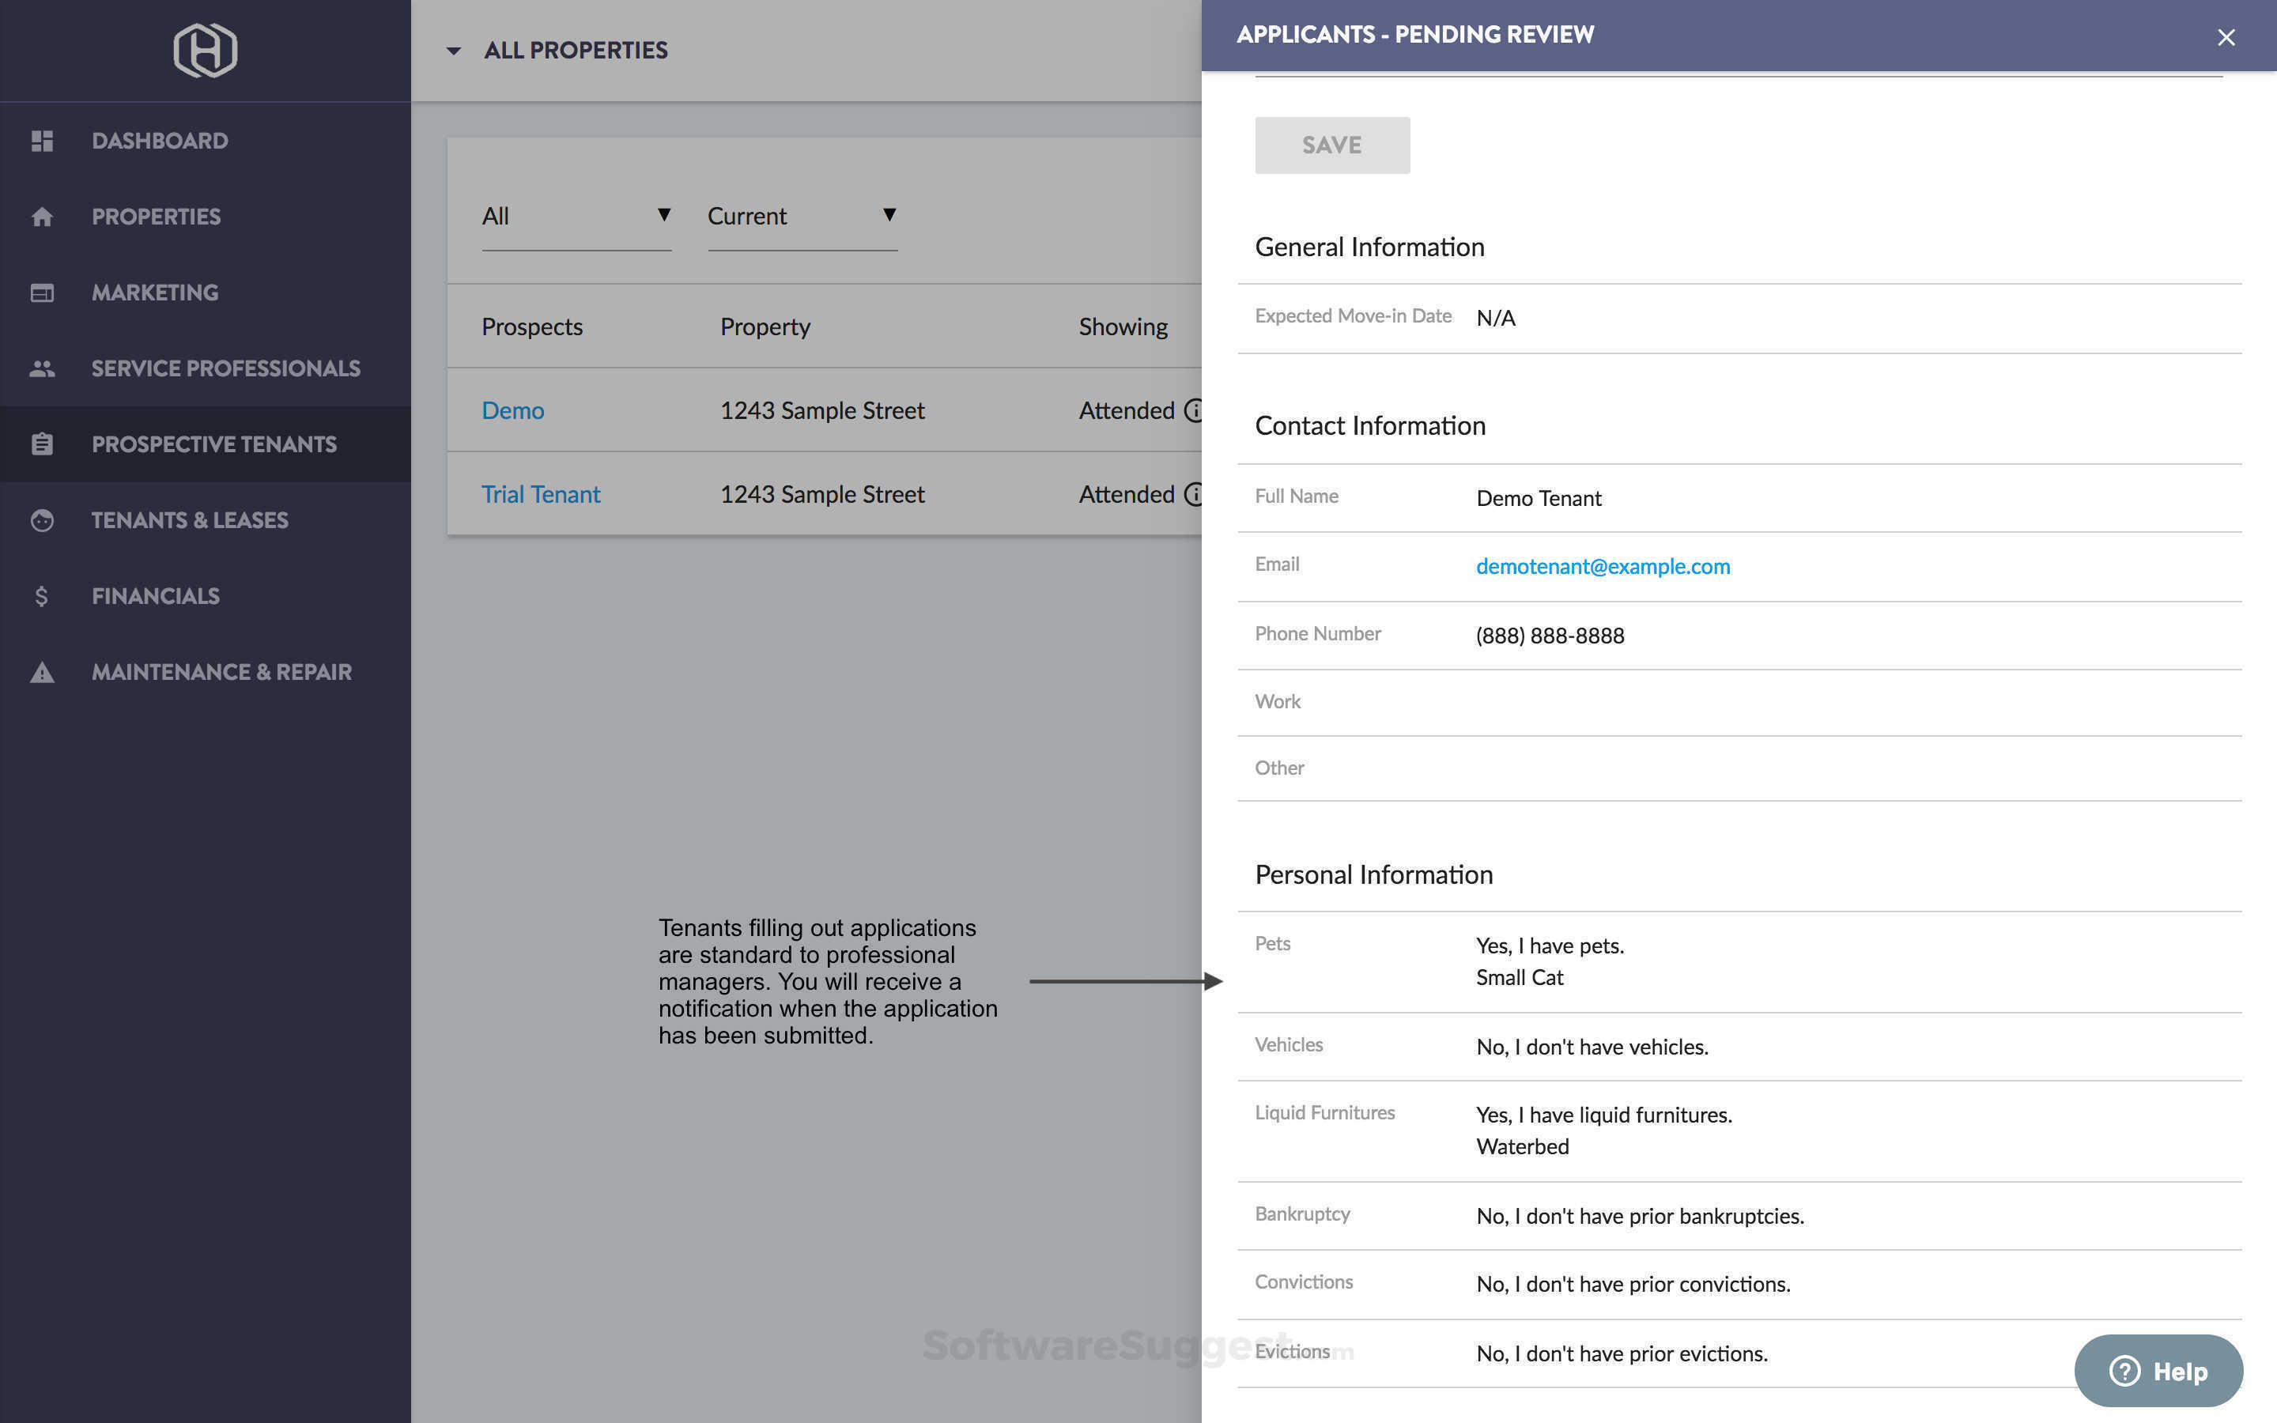This screenshot has width=2277, height=1423.
Task: Click the Properties house icon
Action: click(x=41, y=217)
